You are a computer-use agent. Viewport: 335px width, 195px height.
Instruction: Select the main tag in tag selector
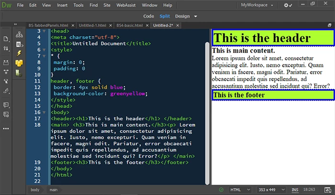coord(54,190)
